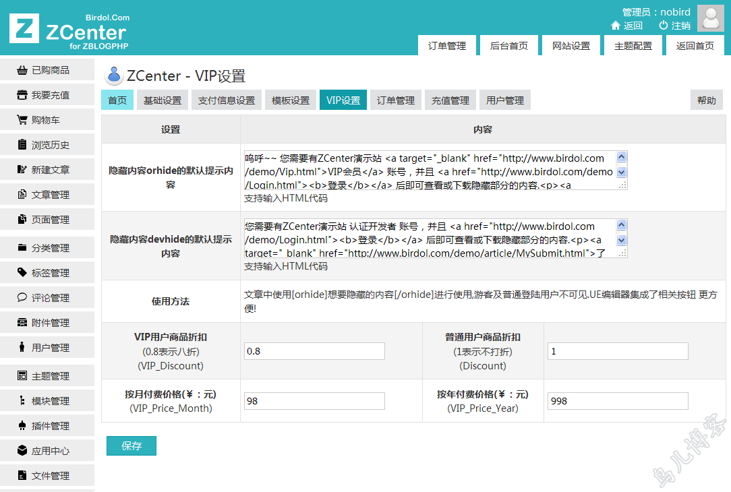Go to 后台首页 in top navigation
Image resolution: width=731 pixels, height=492 pixels.
click(509, 46)
